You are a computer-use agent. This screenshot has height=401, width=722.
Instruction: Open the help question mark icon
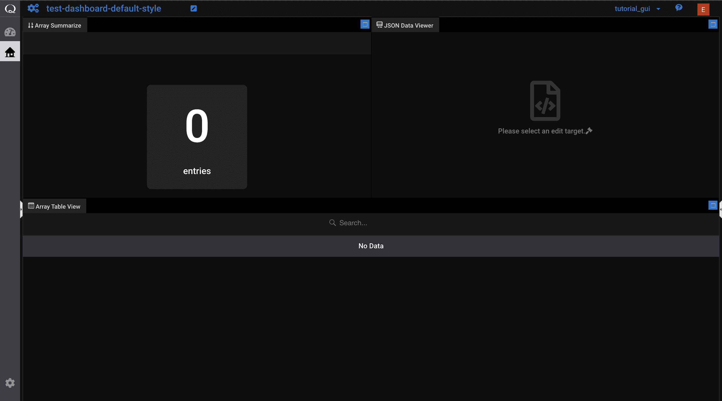(x=679, y=8)
